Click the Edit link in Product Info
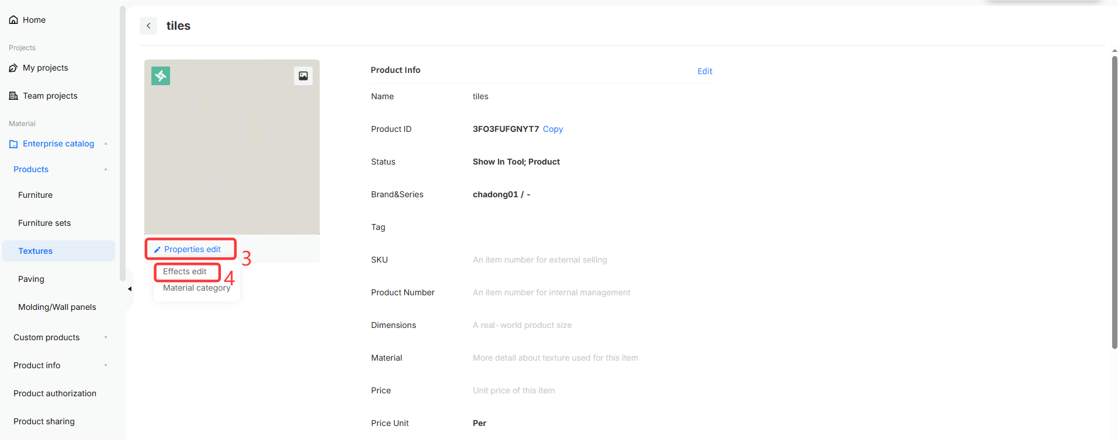The height and width of the screenshot is (440, 1118). [705, 71]
